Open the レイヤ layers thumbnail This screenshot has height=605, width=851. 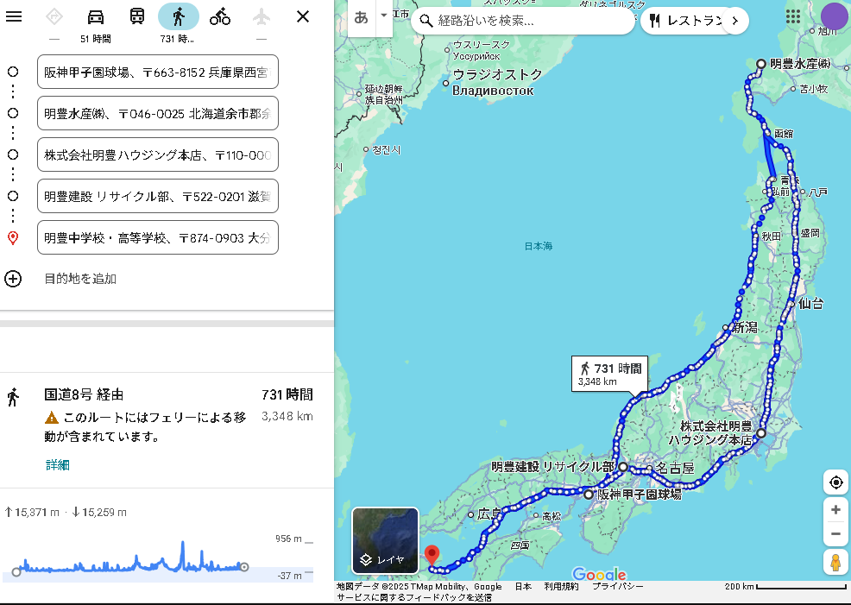(385, 540)
